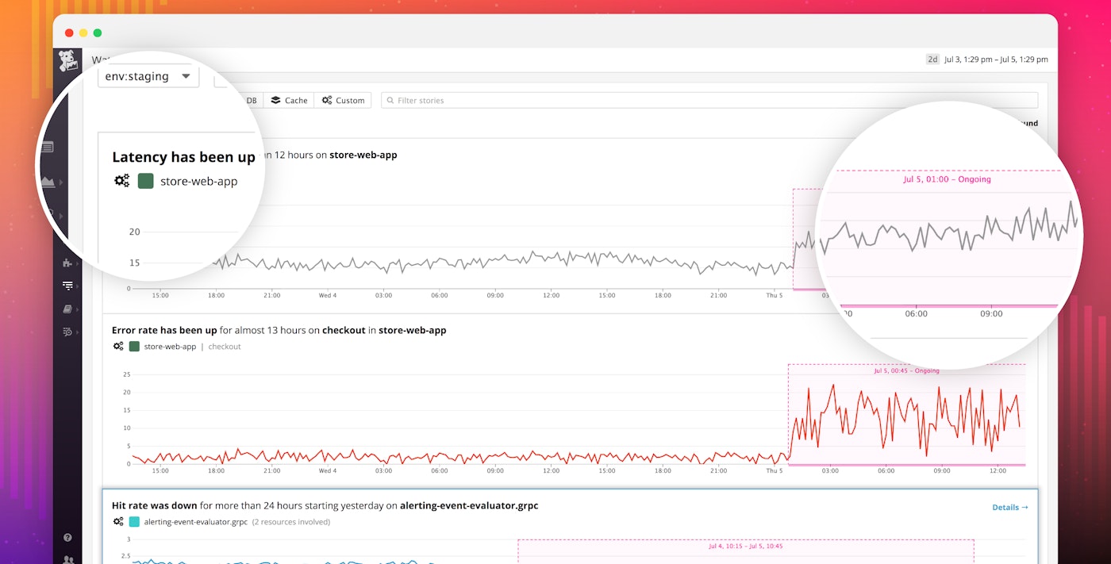This screenshot has height=564, width=1111.
Task: Open settings gear on the Hit rate story
Action: coord(119,522)
